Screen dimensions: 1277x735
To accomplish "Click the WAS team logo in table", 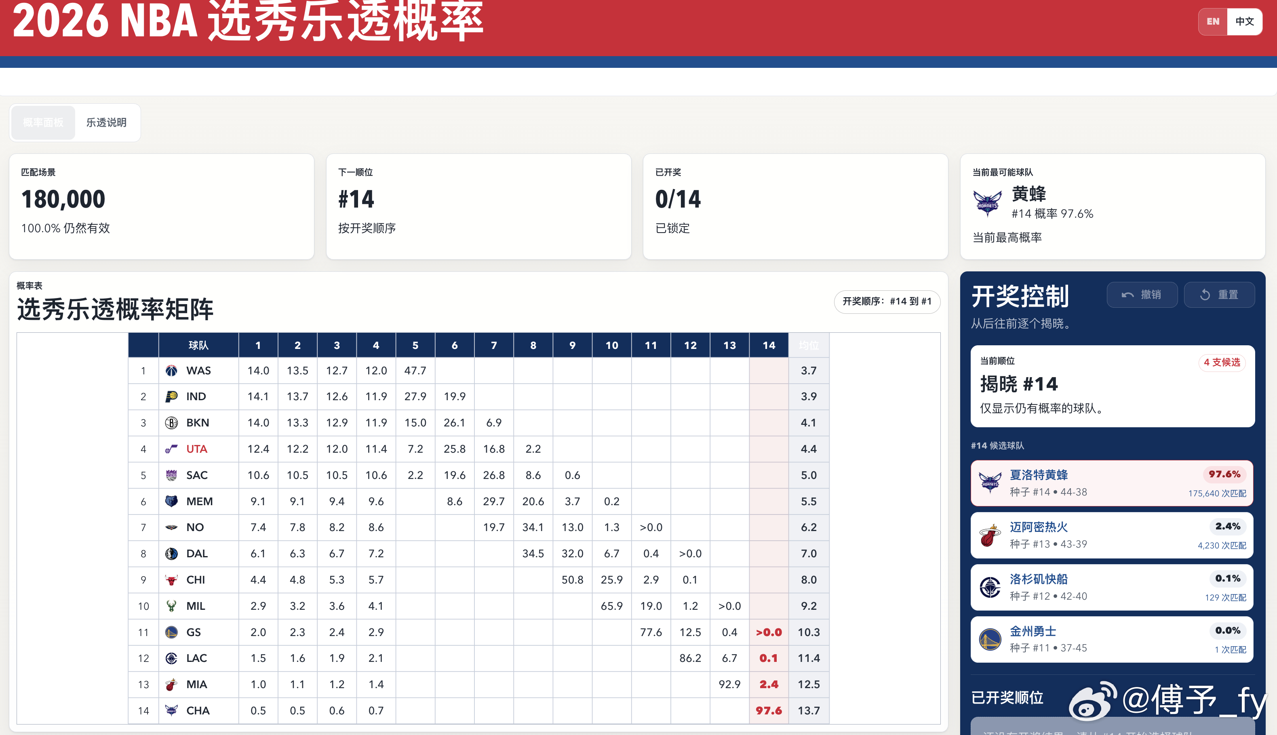I will pos(171,371).
